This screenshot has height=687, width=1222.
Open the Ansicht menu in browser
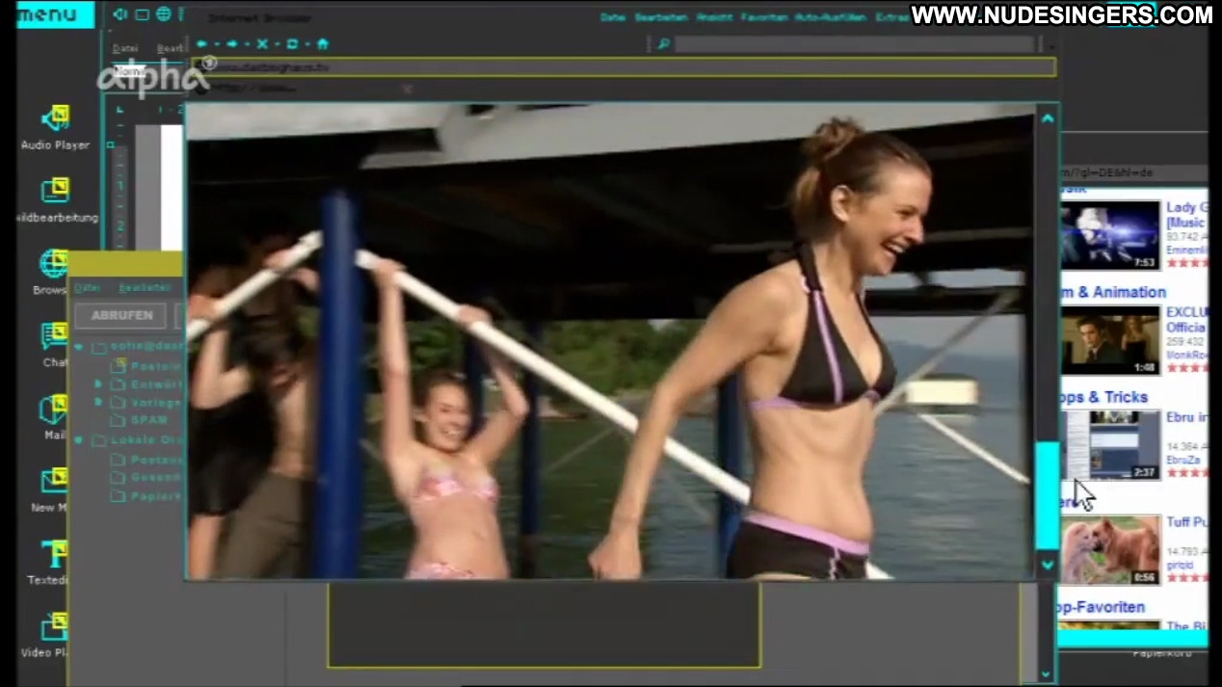(x=713, y=17)
